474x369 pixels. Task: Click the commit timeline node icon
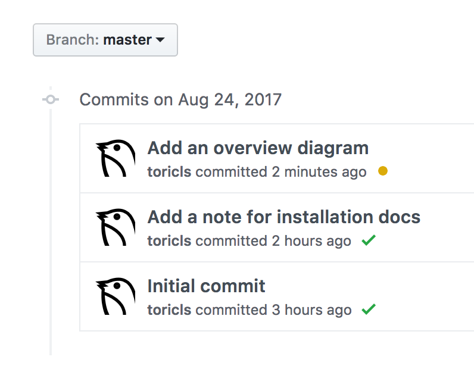(x=51, y=99)
